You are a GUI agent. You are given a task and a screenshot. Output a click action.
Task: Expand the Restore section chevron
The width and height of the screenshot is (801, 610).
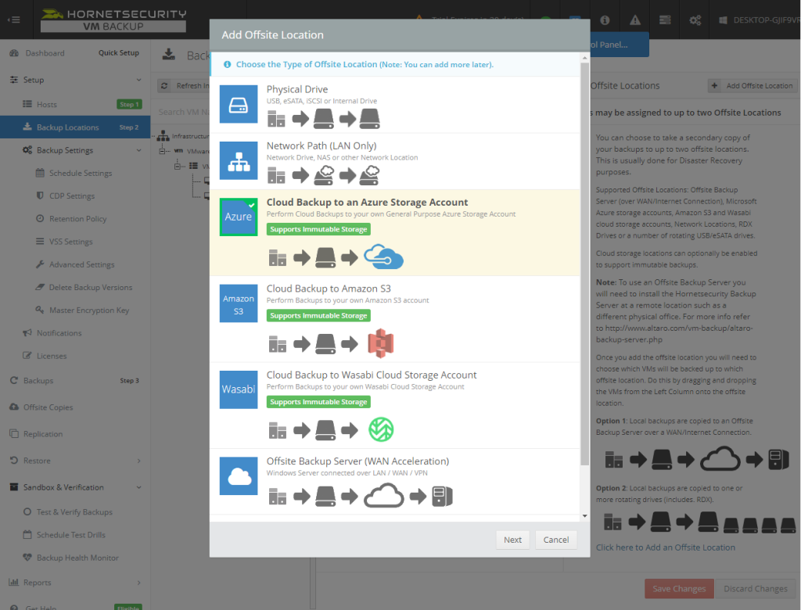(139, 461)
